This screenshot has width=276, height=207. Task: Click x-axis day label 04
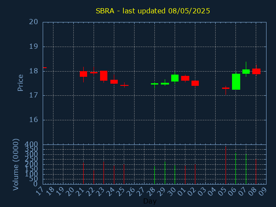[212, 191]
